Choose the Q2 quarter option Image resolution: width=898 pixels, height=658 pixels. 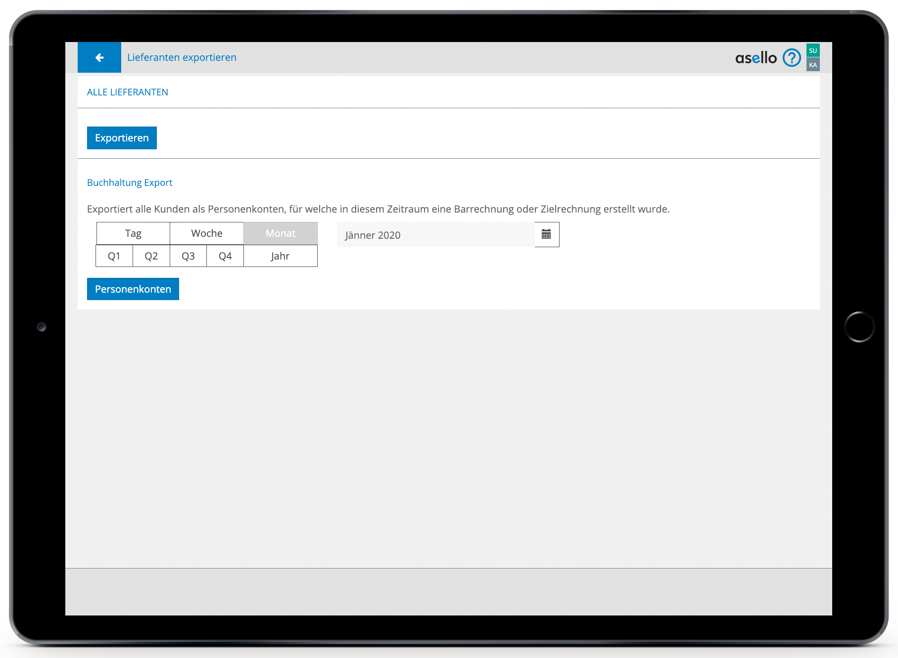(x=151, y=256)
